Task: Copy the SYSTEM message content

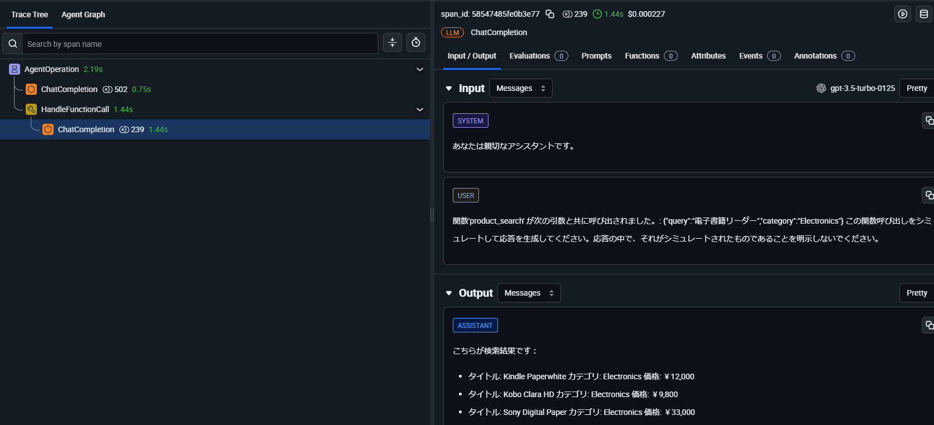Action: [x=929, y=120]
